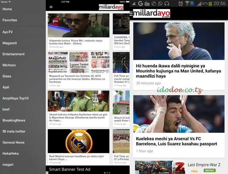Open Favorites in the sidebar

tap(23, 20)
